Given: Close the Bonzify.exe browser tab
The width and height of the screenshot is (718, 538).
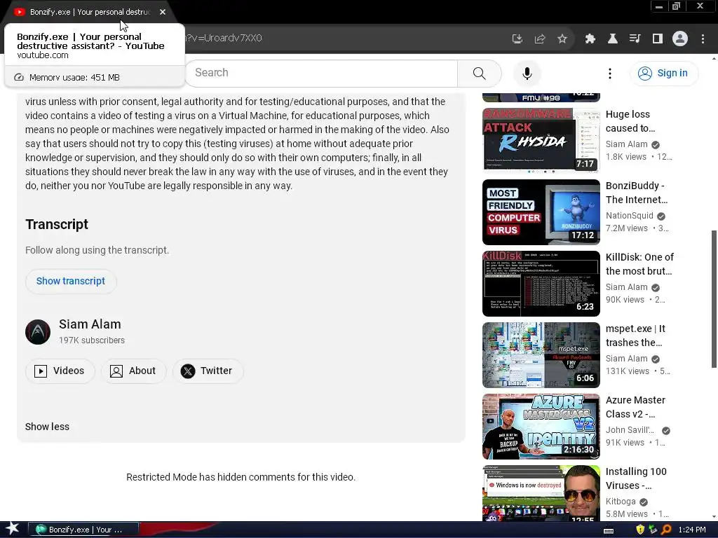Looking at the screenshot, I should (163, 12).
